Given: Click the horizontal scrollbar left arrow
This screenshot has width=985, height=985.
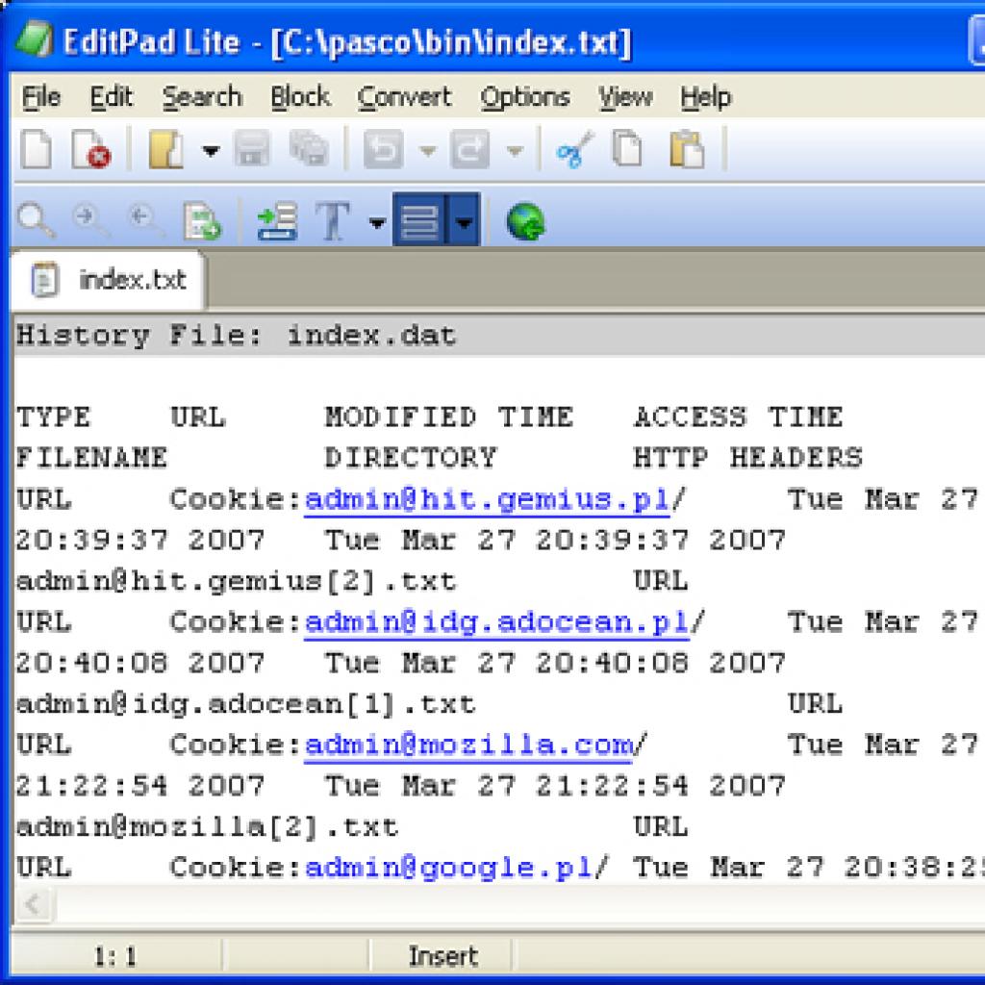Looking at the screenshot, I should [x=33, y=904].
